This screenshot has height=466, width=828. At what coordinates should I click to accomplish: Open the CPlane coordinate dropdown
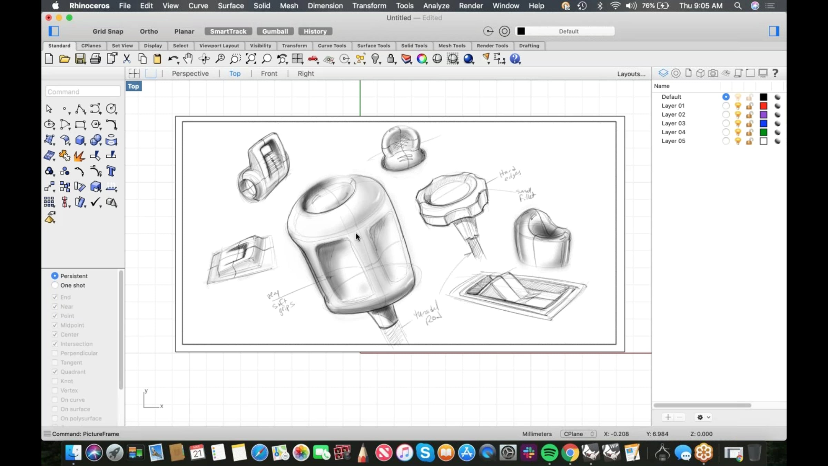579,434
